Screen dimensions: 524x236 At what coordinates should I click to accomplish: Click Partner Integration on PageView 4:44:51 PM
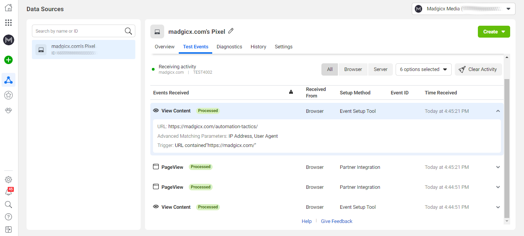click(x=360, y=187)
